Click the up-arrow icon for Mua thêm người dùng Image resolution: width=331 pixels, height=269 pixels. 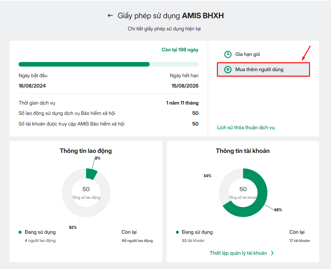point(228,70)
